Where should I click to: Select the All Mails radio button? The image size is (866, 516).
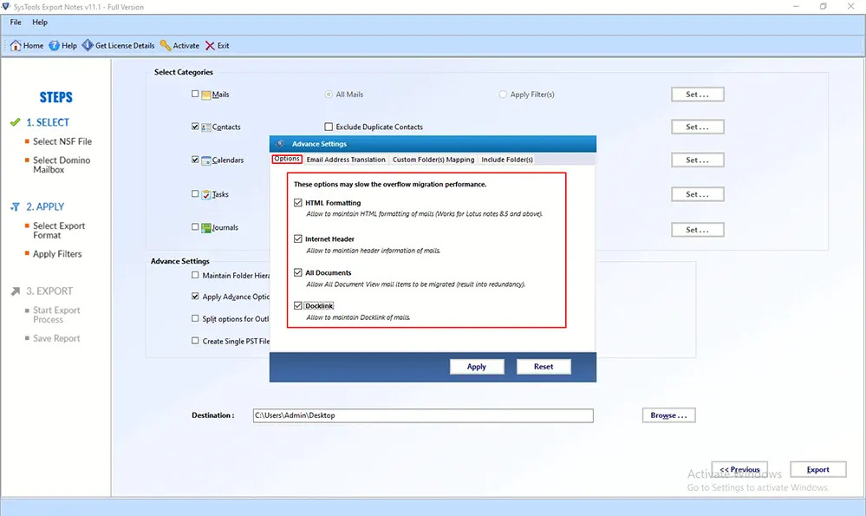329,95
